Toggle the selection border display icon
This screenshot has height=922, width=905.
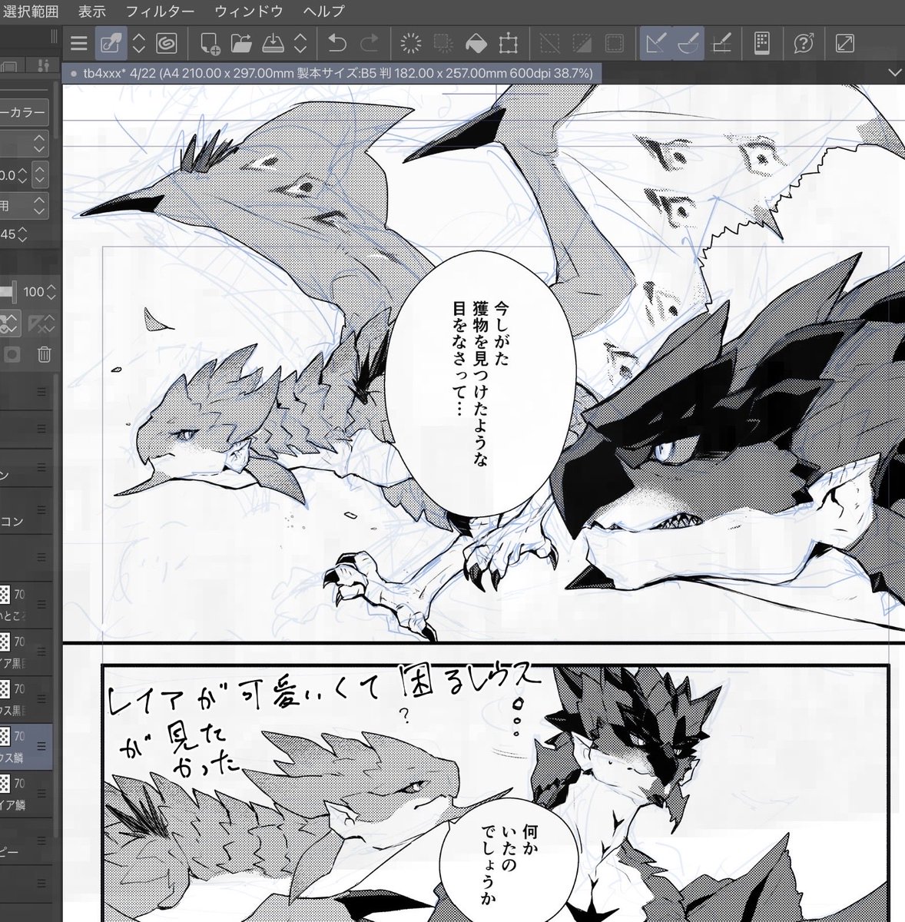614,43
